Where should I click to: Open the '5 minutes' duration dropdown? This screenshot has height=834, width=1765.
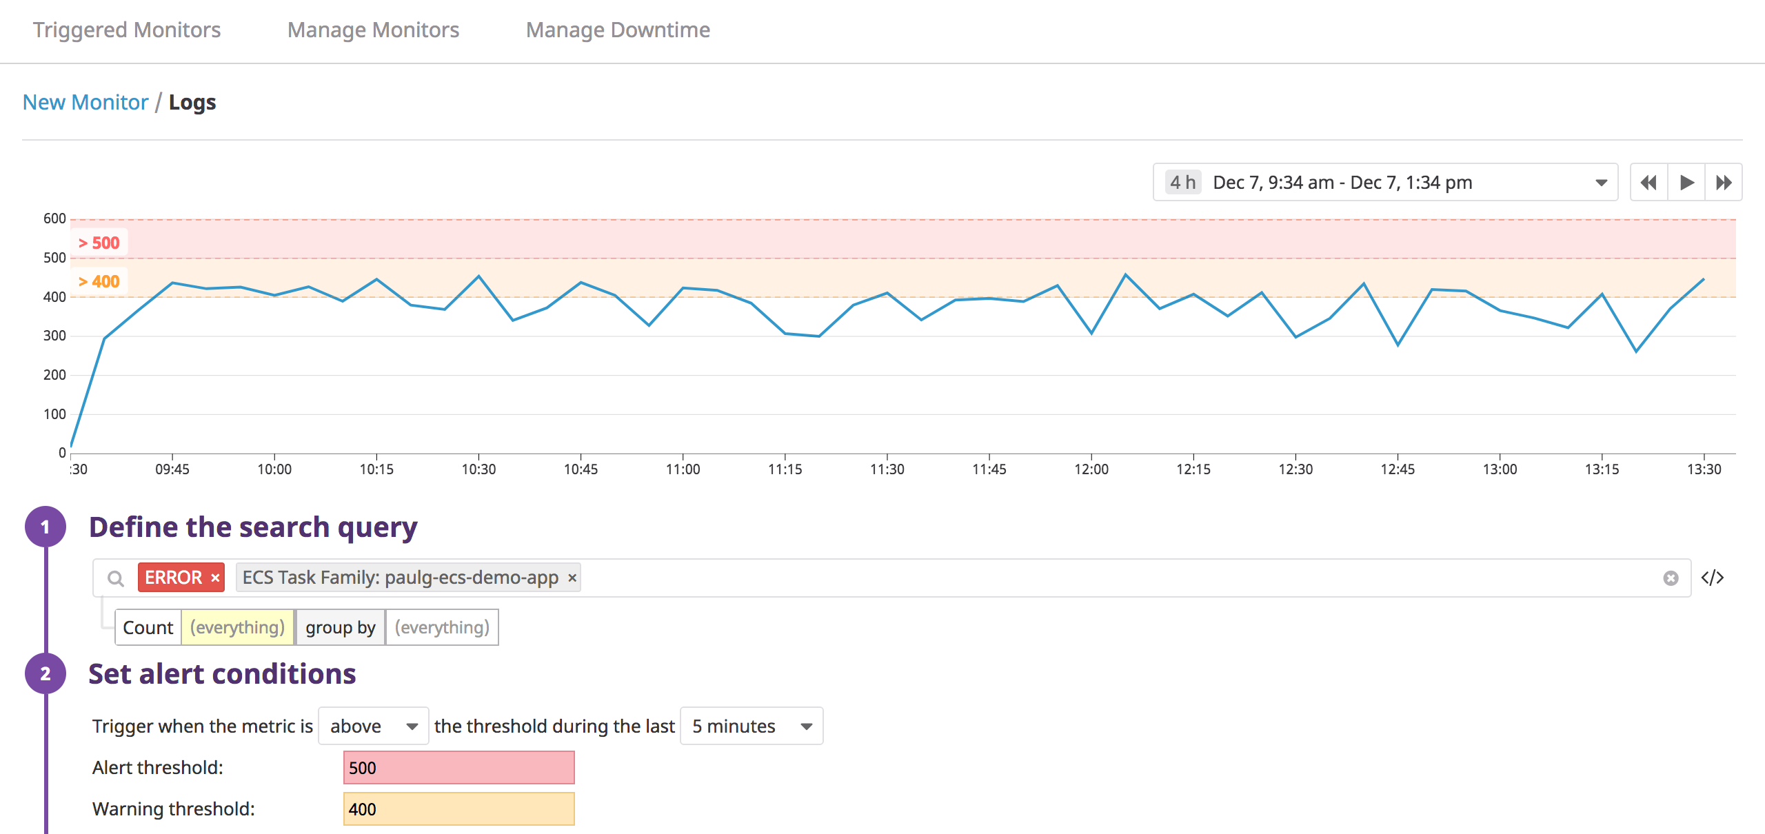751,726
